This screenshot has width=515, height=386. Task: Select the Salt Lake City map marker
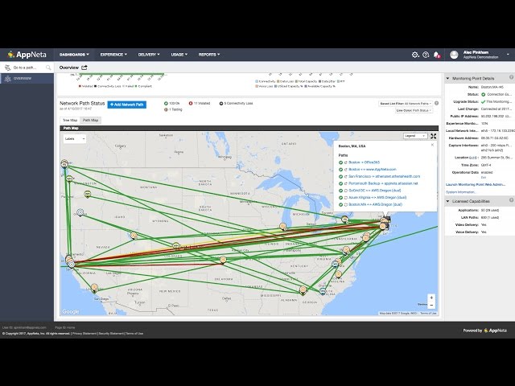tap(134, 236)
